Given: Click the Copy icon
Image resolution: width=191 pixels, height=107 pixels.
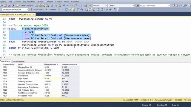Looking at the screenshot, I should (x=56, y=6).
